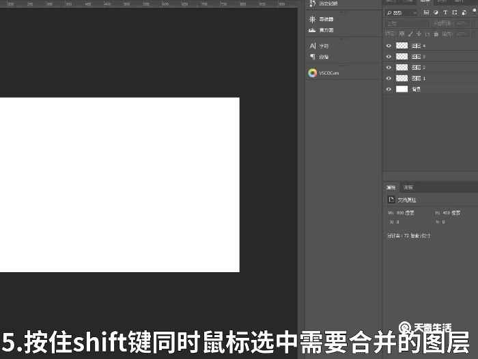Click the H height value in Properties
The width and height of the screenshot is (478, 359).
pyautogui.click(x=451, y=213)
